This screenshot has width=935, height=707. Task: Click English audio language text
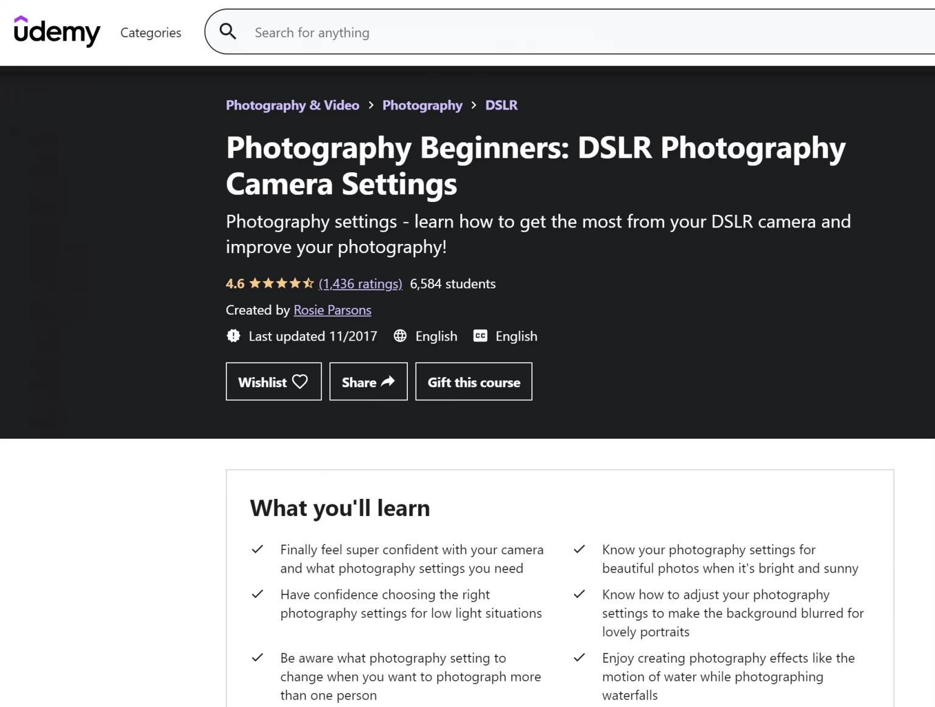coord(436,336)
